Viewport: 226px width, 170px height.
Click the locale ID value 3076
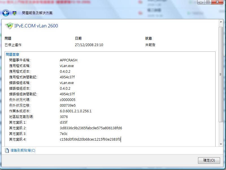click(x=64, y=117)
